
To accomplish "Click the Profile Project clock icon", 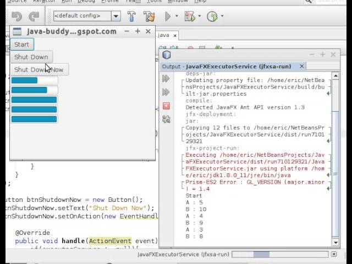I will (x=212, y=16).
